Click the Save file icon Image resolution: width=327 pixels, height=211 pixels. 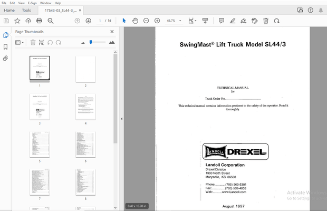pos(6,21)
